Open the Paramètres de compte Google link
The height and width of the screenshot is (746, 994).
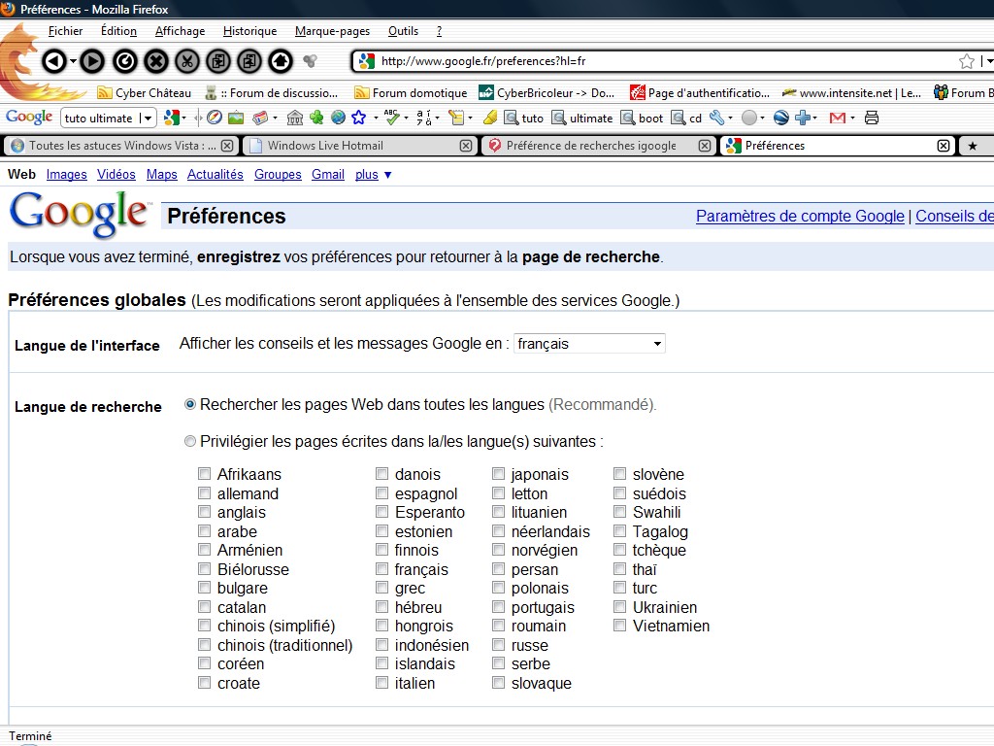pyautogui.click(x=799, y=217)
